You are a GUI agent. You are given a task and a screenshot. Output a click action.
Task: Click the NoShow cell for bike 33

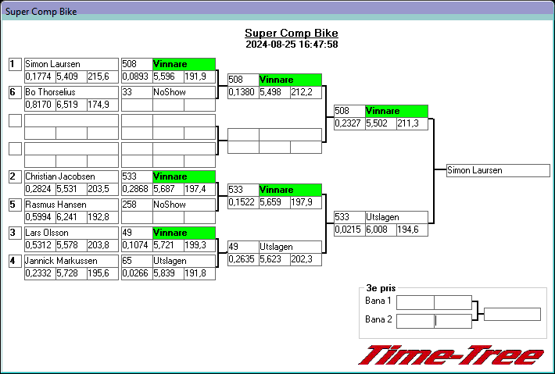184,92
